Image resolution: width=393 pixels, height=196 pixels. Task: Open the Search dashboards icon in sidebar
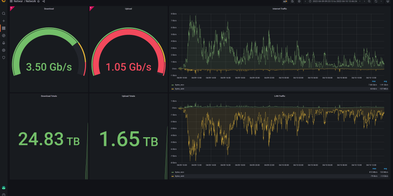[4, 13]
